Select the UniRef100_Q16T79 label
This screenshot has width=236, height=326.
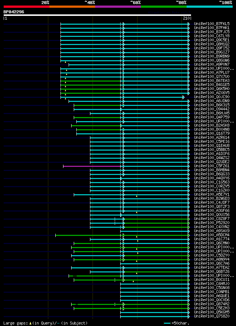212,133
